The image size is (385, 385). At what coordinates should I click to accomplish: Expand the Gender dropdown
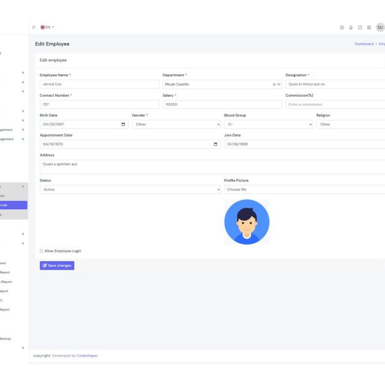coord(176,124)
